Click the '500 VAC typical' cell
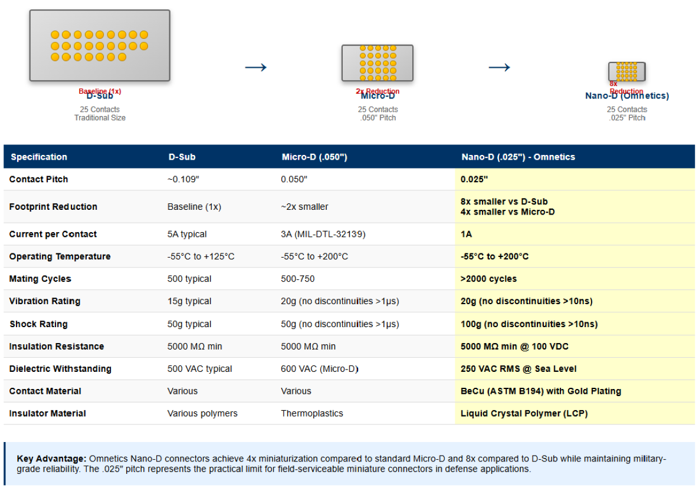Screen dimensions: 699x488 pyautogui.click(x=199, y=369)
